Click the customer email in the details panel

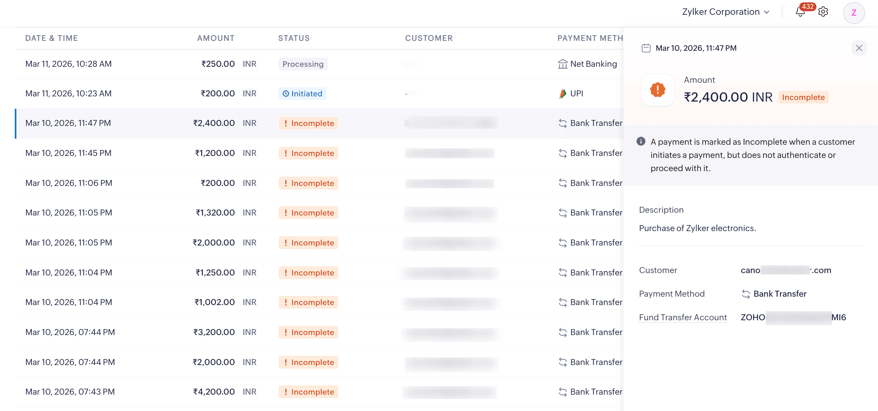(x=786, y=270)
